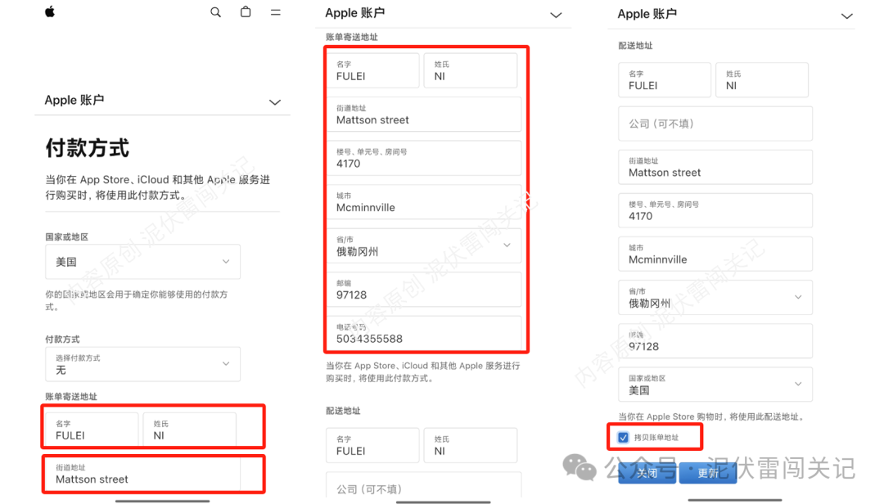
Task: Click 配送地址 heading in middle screen
Action: pos(343,411)
